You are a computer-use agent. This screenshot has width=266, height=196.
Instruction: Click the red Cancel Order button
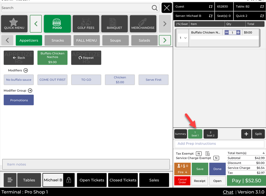click(x=182, y=181)
